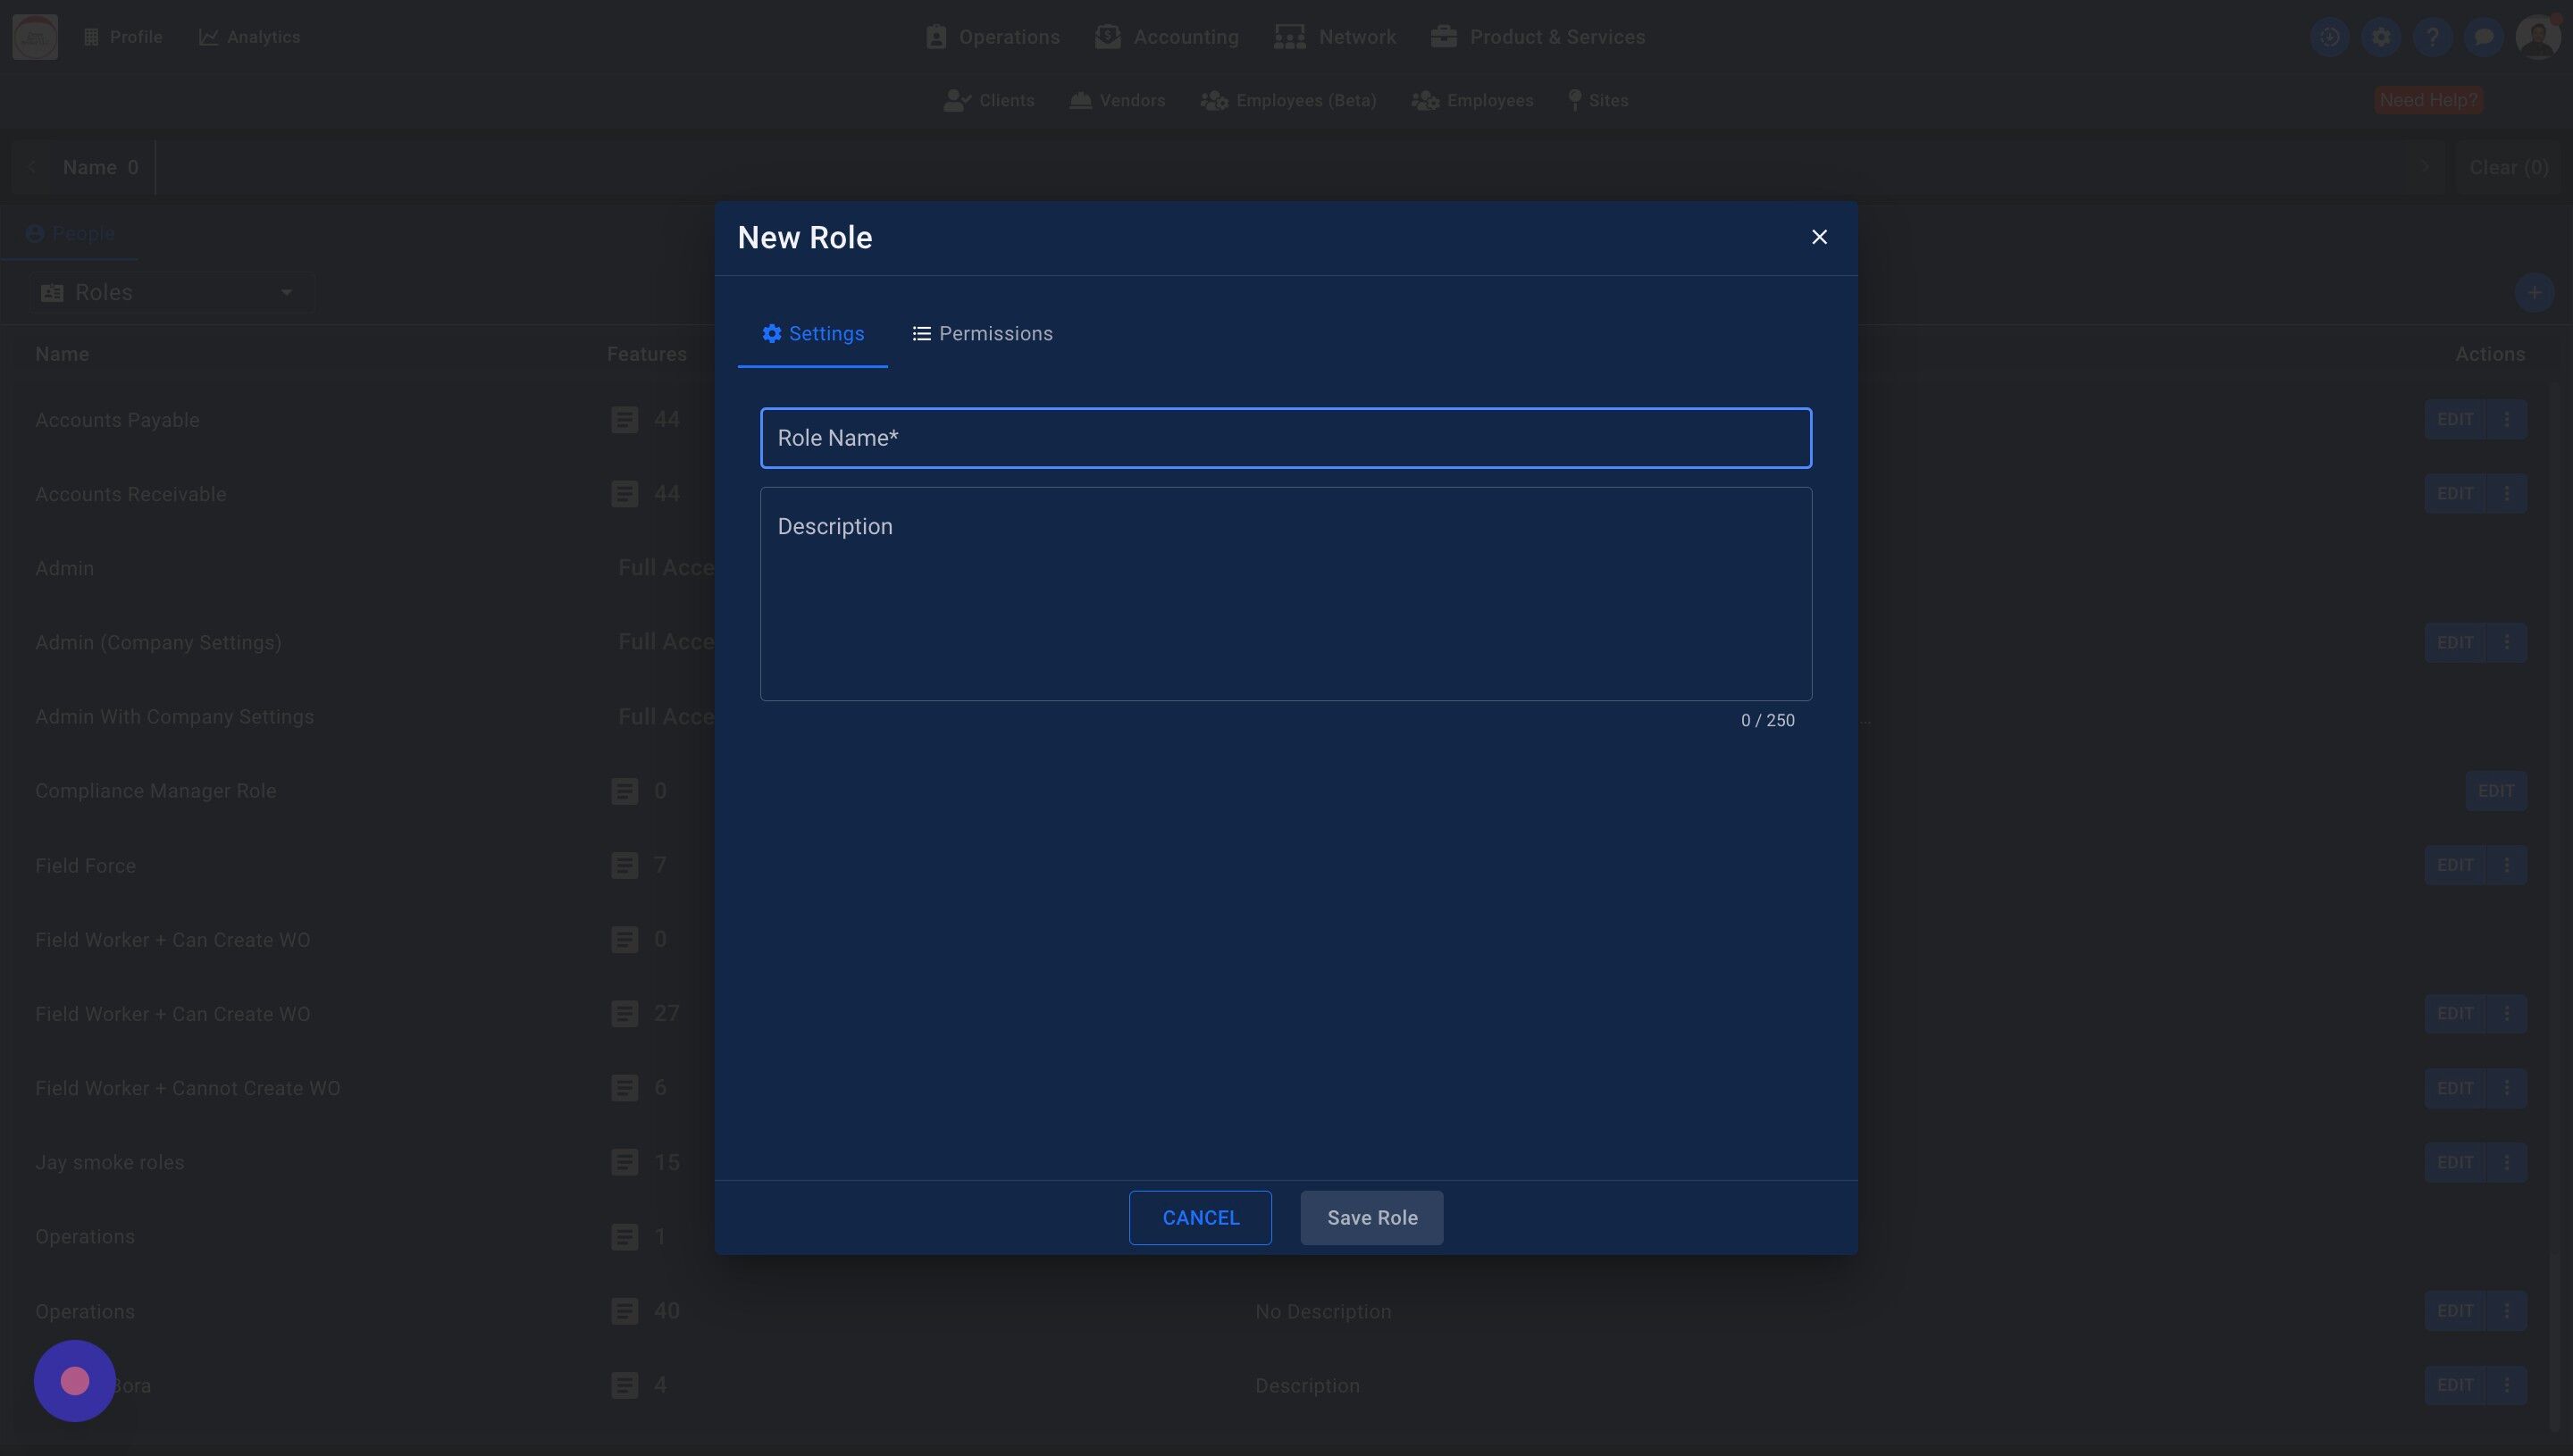Open the chat messages icon
The image size is (2573, 1456).
[x=2483, y=37]
